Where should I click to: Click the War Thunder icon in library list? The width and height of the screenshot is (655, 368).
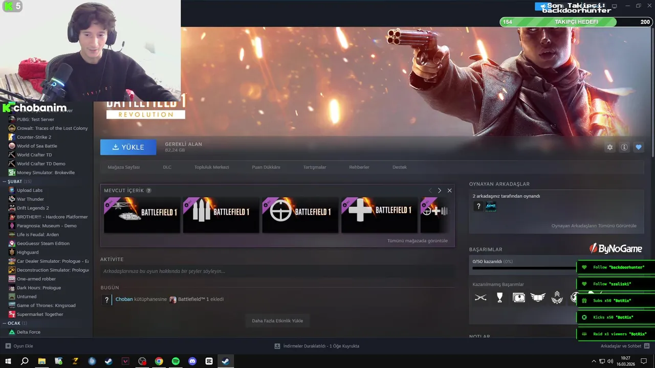[12, 199]
